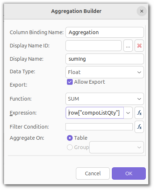
Task: Click the Aggregation Builder title text
Action: pos(76,11)
